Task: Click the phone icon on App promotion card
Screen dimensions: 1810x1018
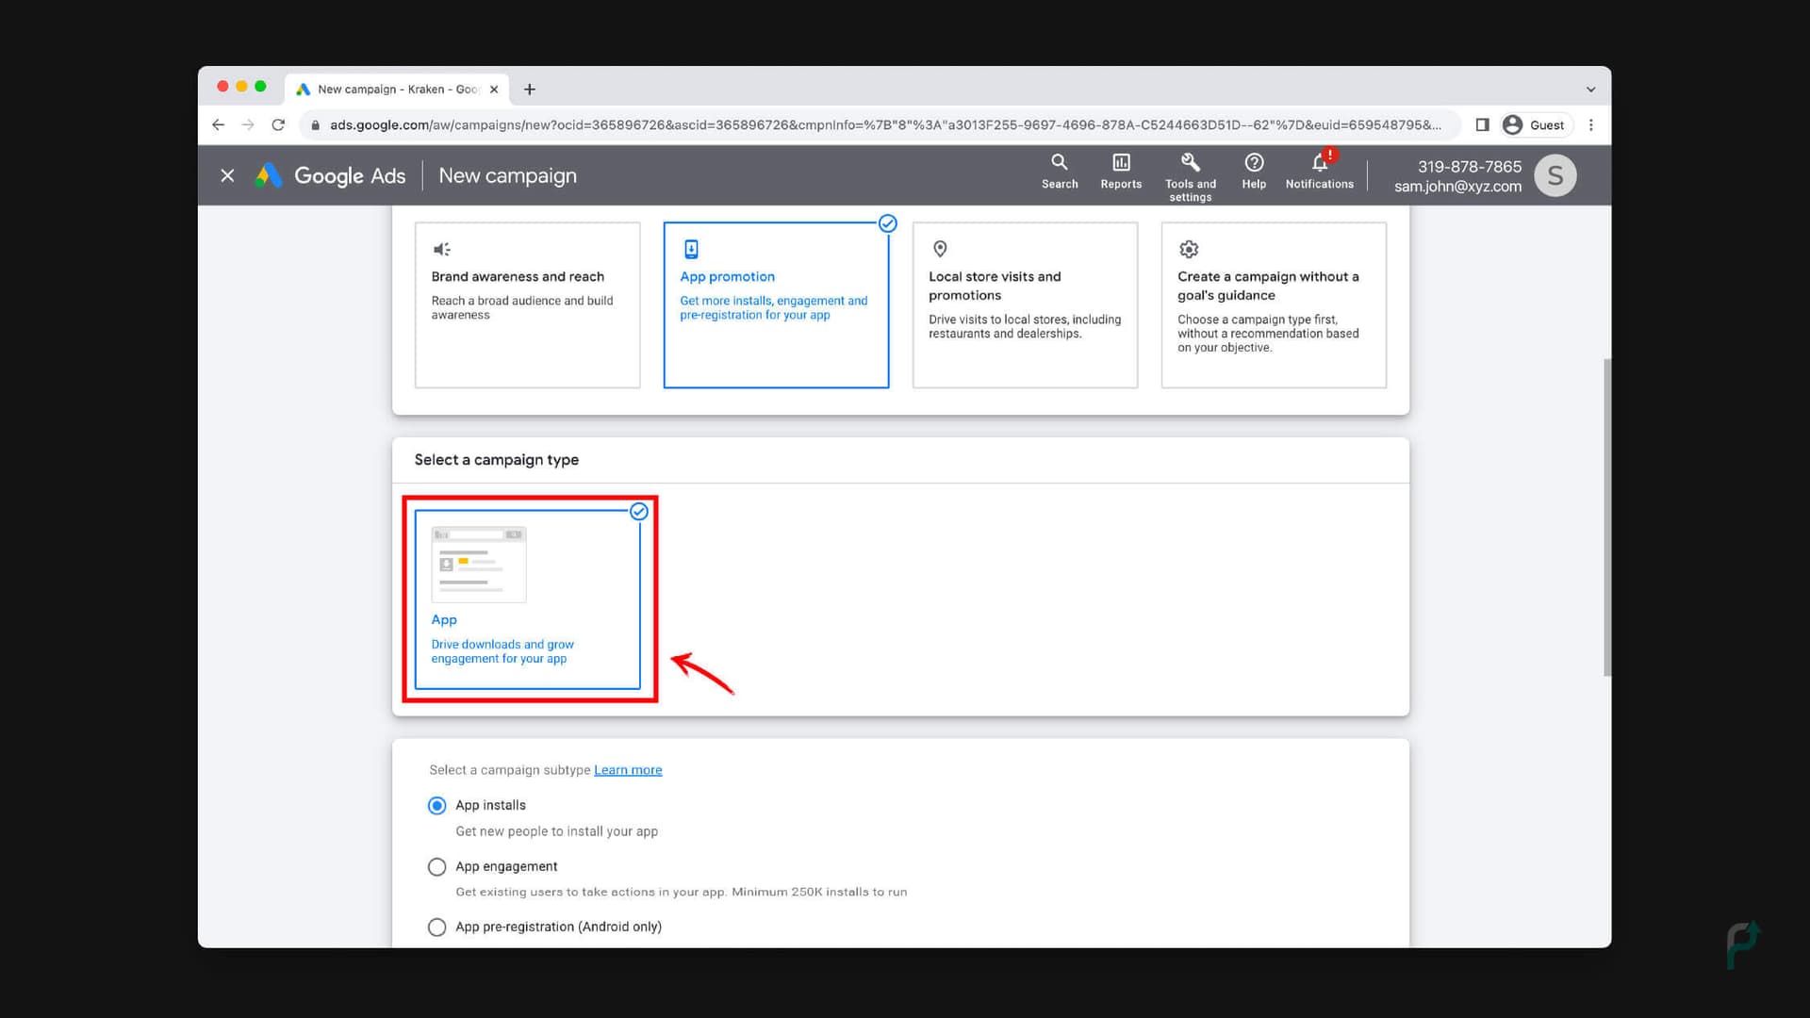Action: click(691, 249)
